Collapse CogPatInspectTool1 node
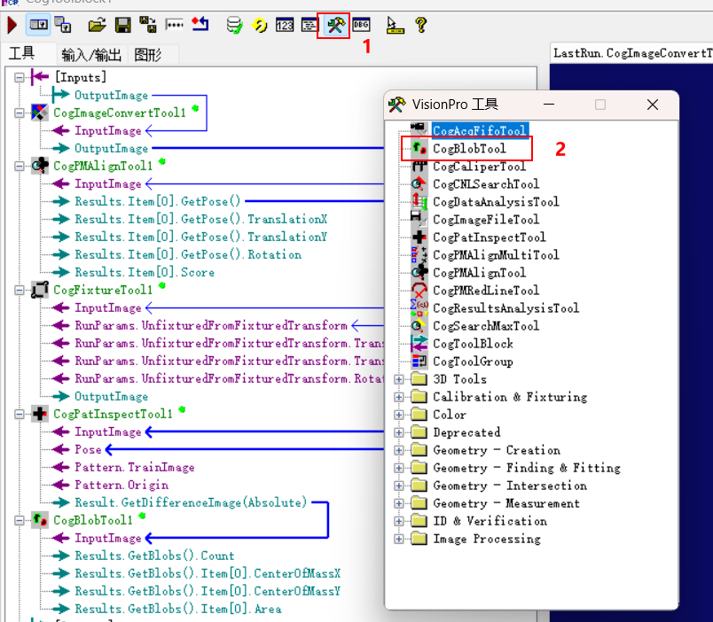The image size is (713, 622). coord(20,414)
